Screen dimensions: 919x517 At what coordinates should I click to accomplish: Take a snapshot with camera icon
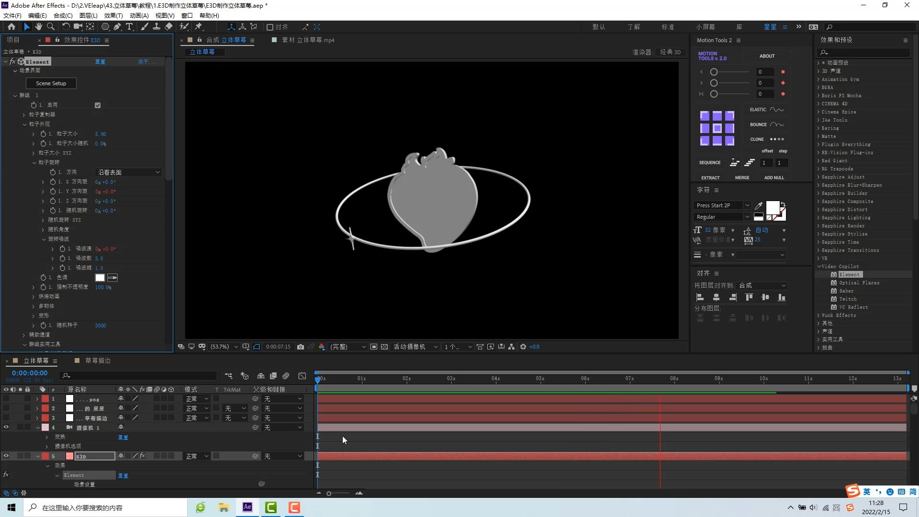tap(301, 347)
